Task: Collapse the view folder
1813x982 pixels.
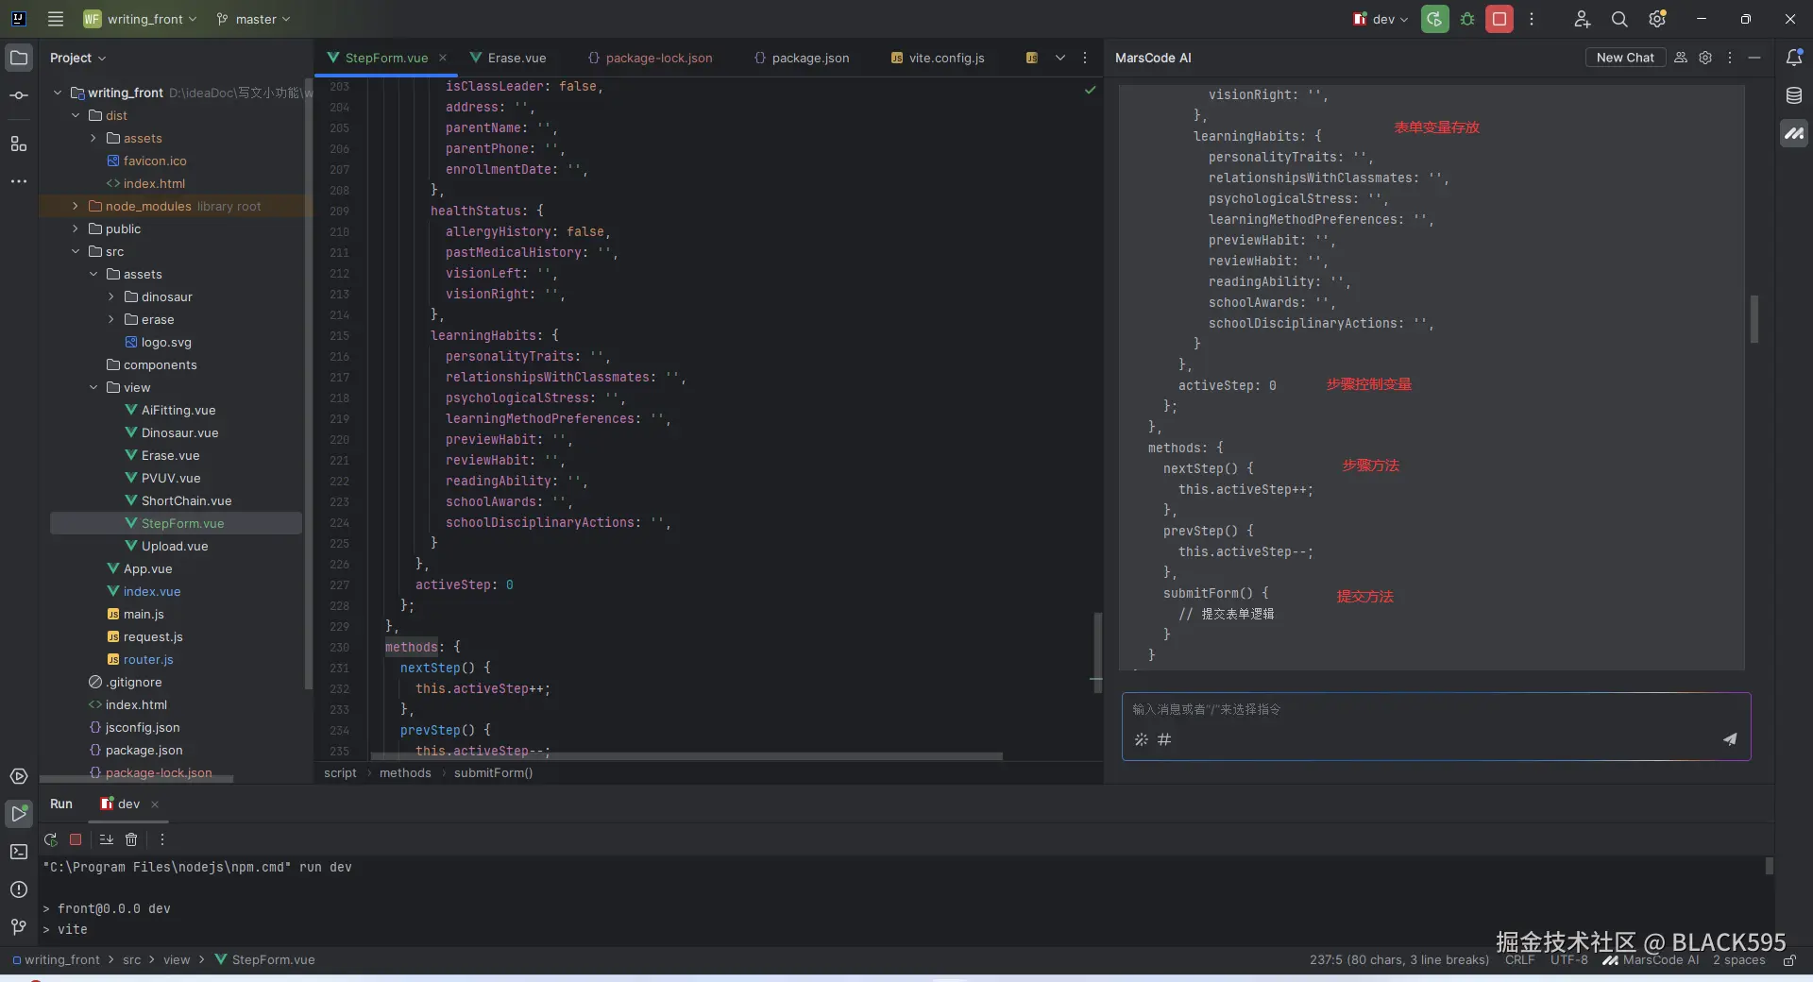Action: click(x=93, y=387)
